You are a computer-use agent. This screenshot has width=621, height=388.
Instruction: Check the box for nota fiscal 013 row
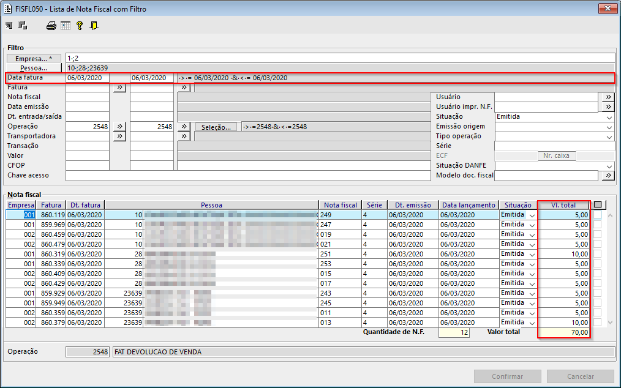(x=597, y=323)
